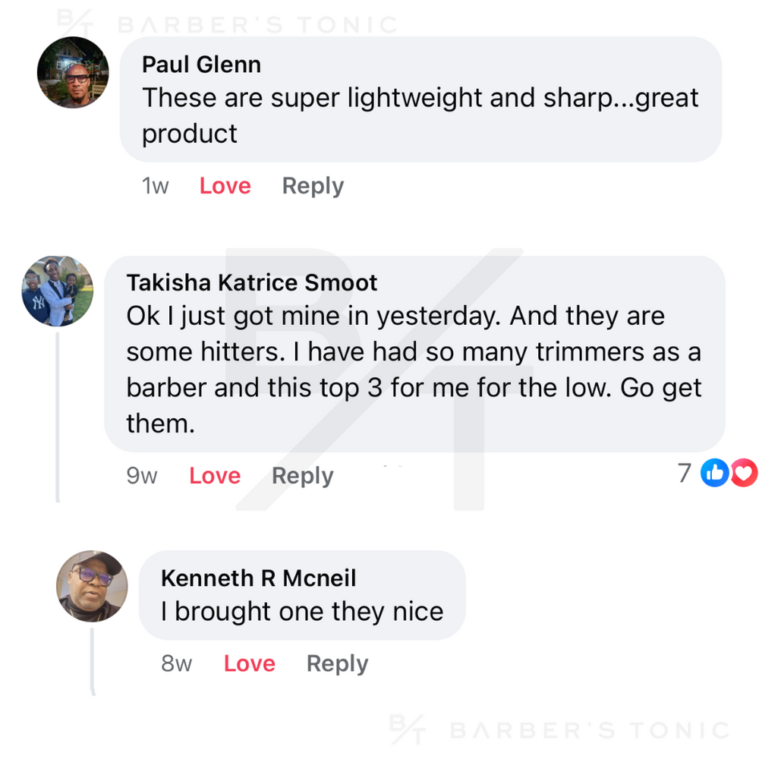Click Kenneth R Mcneil's avatar

click(93, 586)
